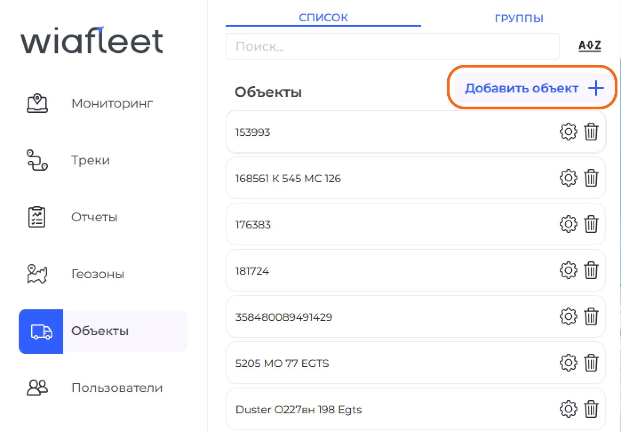621x432 pixels.
Task: Open the Отчеты menu item label
Action: [x=95, y=217]
